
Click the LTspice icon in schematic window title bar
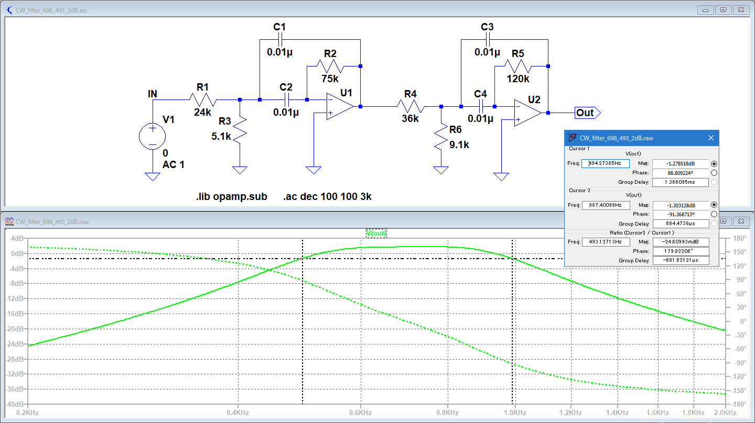[9, 10]
